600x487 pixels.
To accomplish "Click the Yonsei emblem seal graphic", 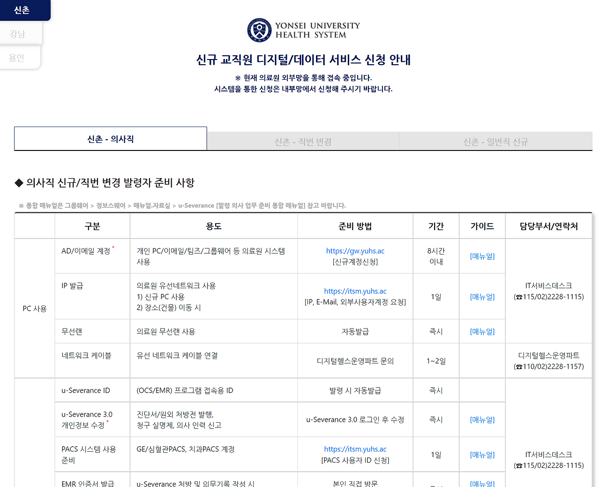I will pyautogui.click(x=258, y=30).
